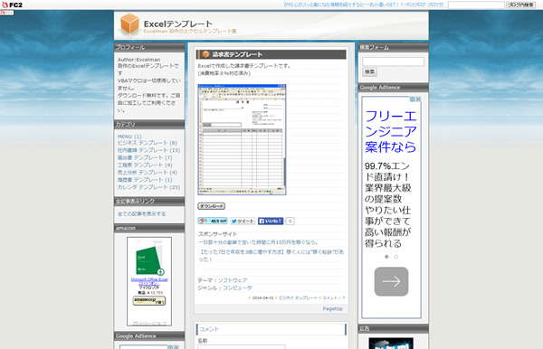The height and width of the screenshot is (349, 543).
Task: Click the Excel product image in amazon widget
Action: point(149,258)
